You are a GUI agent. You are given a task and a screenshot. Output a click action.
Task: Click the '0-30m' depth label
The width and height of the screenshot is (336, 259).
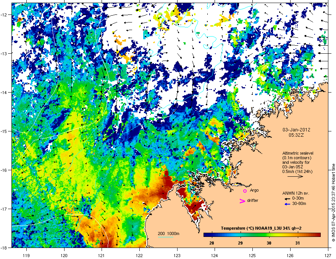click(x=298, y=198)
